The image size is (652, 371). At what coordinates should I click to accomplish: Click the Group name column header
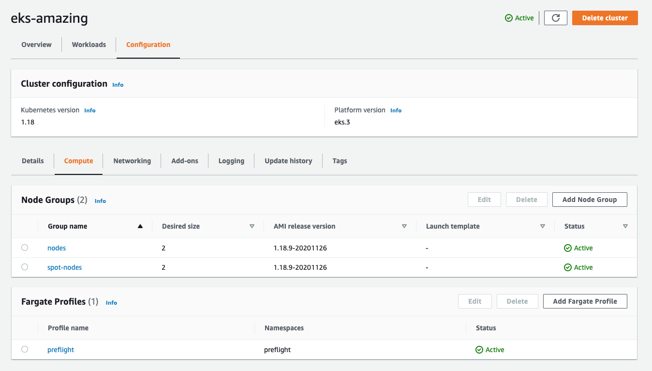pyautogui.click(x=67, y=226)
